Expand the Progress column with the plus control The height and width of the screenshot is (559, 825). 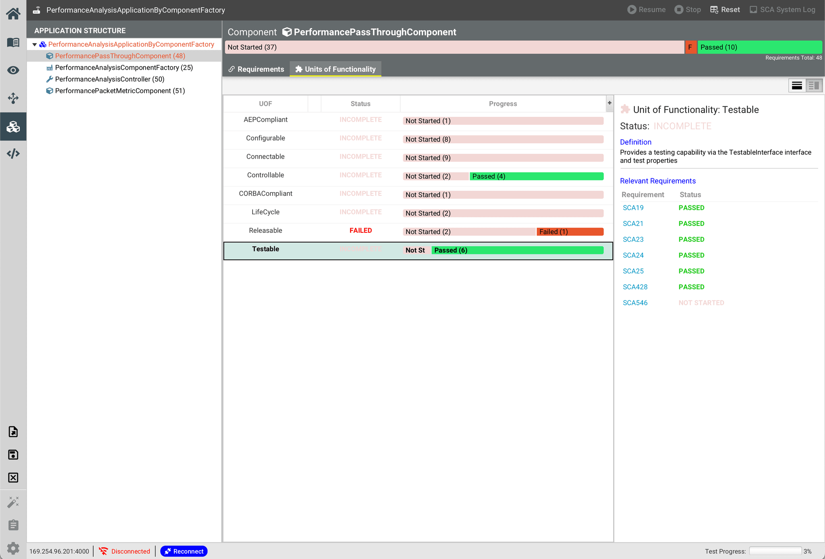[609, 103]
